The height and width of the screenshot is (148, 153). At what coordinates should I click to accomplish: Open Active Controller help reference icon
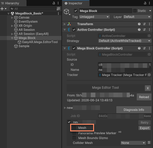[x=139, y=30]
